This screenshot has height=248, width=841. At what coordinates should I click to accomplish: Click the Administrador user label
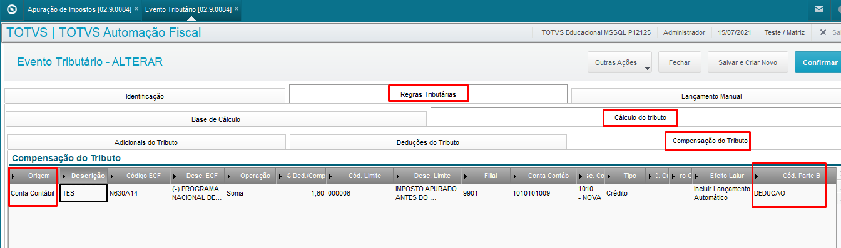684,32
